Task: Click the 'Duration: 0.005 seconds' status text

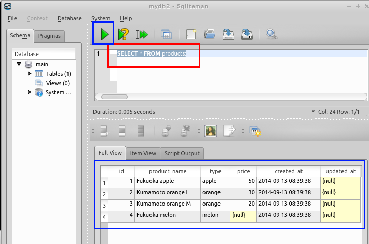Action: (x=124, y=112)
